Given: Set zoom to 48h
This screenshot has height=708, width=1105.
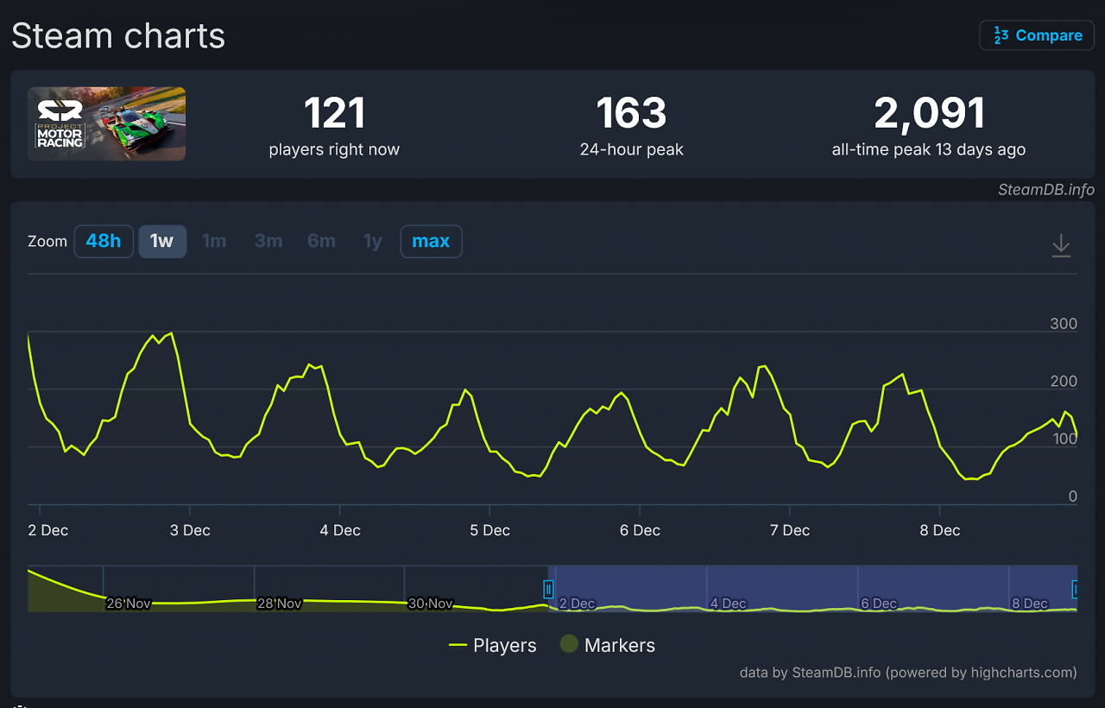Looking at the screenshot, I should tap(104, 241).
